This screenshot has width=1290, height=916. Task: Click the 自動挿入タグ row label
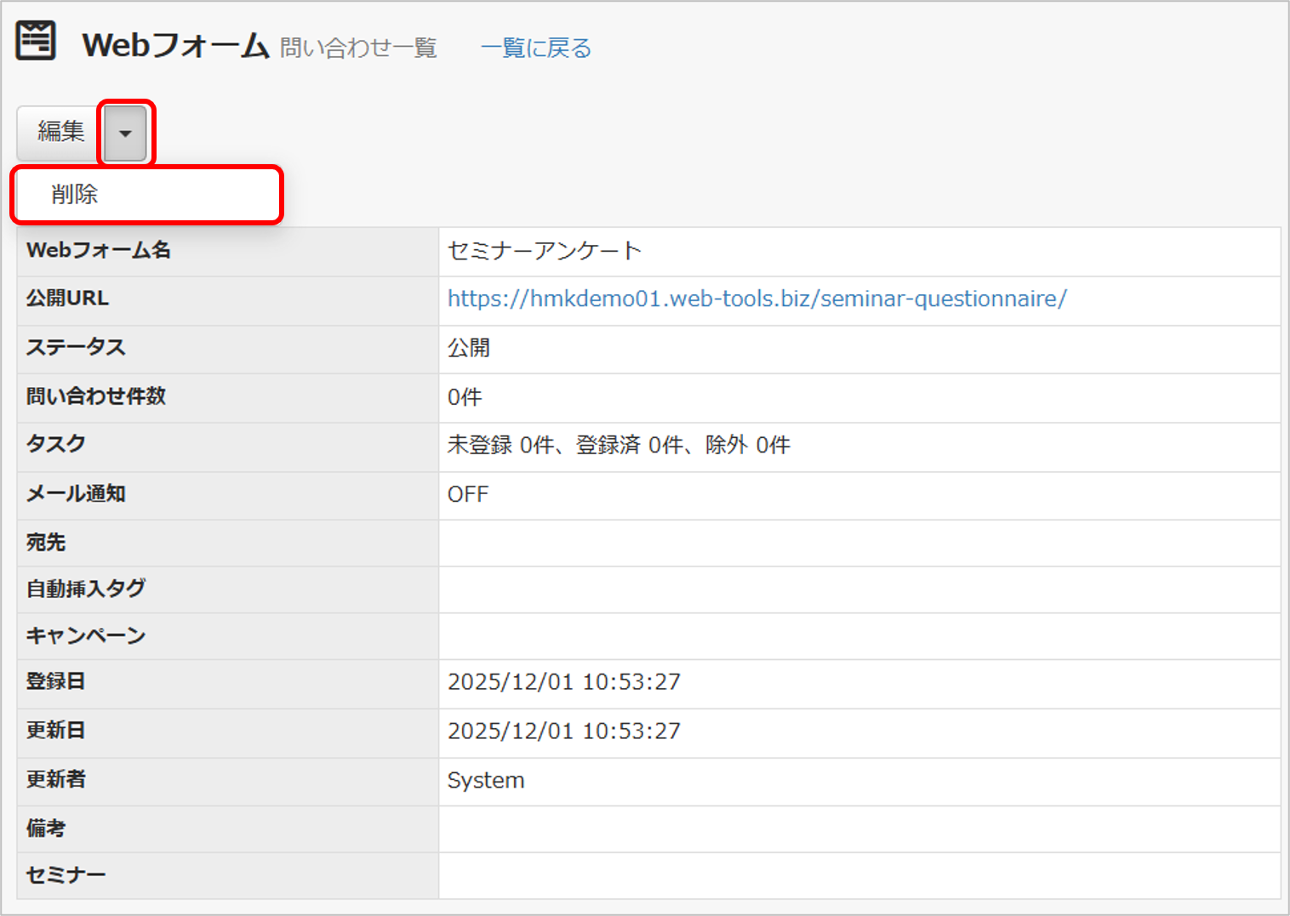[x=86, y=589]
